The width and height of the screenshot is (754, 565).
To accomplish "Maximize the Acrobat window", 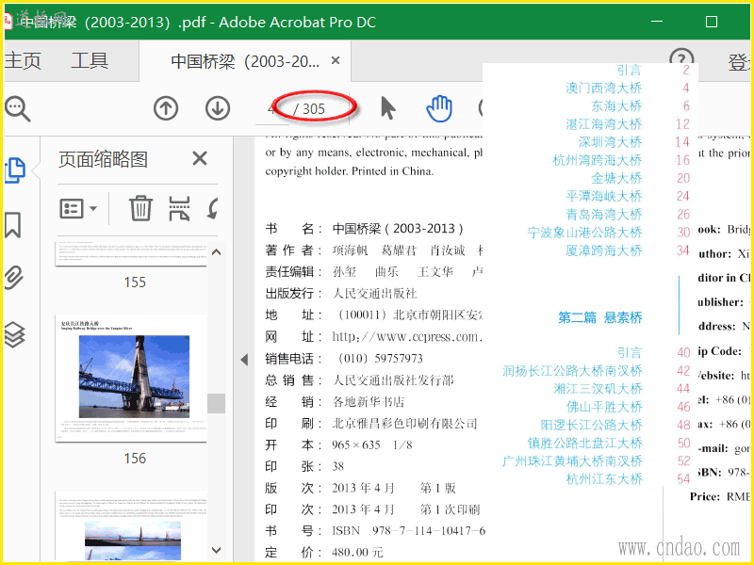I will (712, 22).
